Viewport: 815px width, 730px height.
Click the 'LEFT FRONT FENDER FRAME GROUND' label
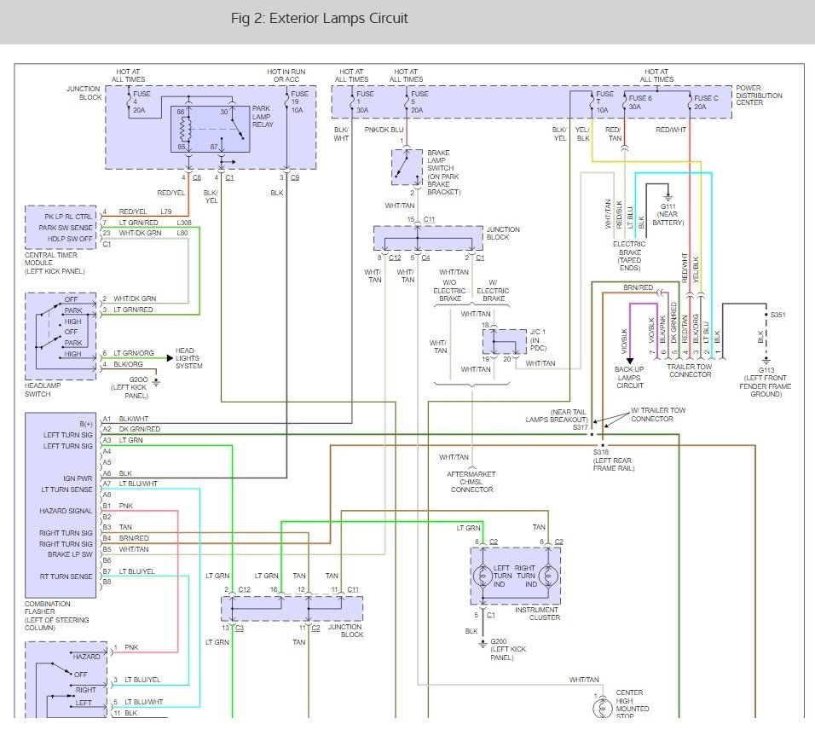pyautogui.click(x=765, y=386)
